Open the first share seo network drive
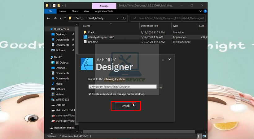Image resolution: width=254 pixels, height=139 pixels. point(65,116)
